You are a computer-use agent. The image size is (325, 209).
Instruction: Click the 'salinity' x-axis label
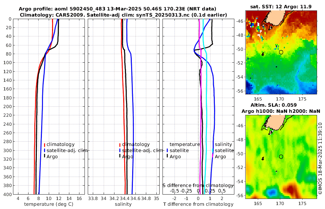tap(123, 204)
